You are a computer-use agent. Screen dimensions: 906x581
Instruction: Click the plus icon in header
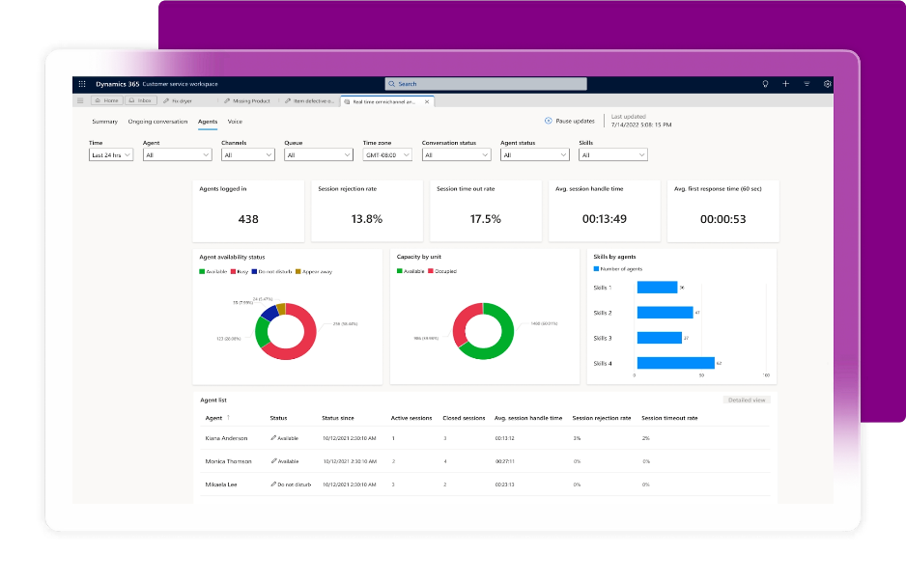[786, 84]
